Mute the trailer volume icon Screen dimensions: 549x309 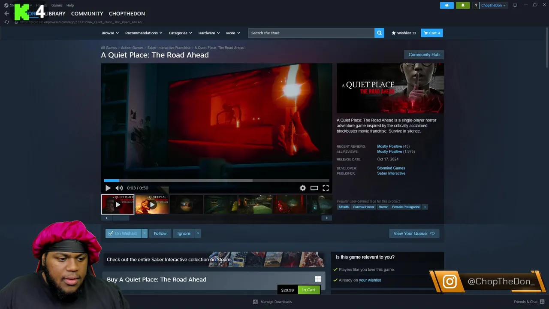point(119,188)
